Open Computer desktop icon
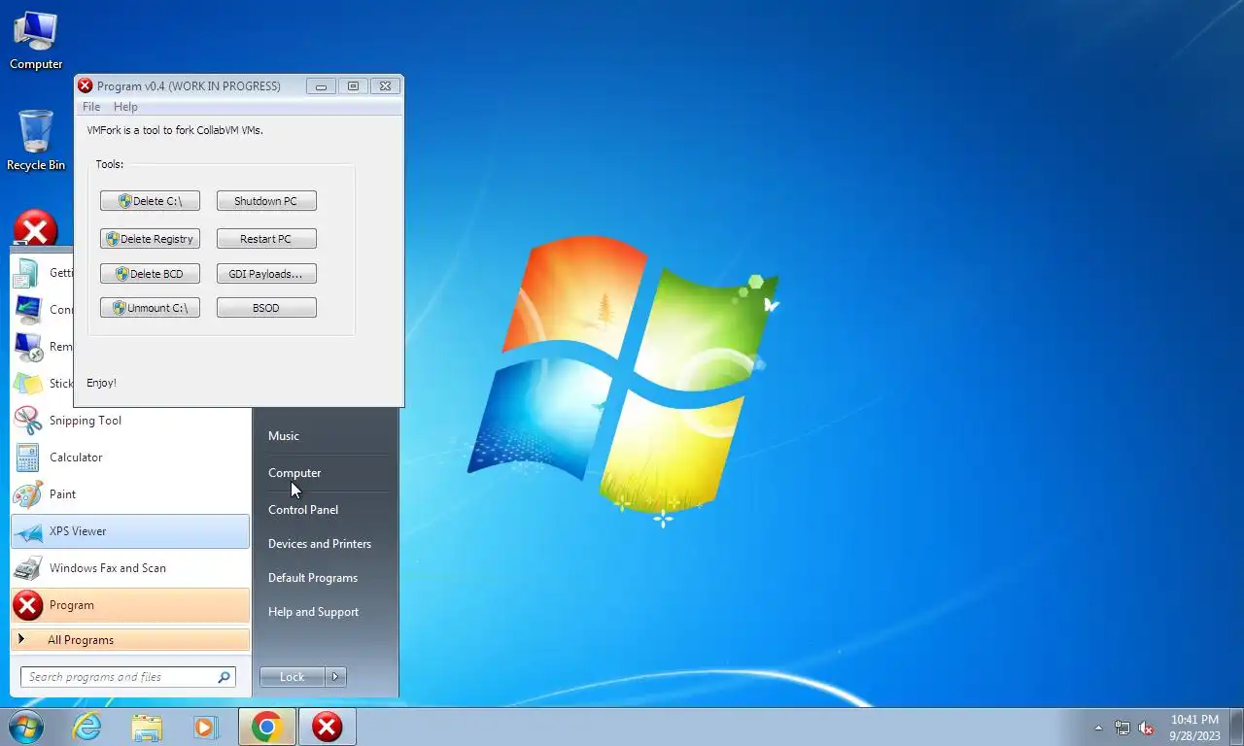Image resolution: width=1244 pixels, height=746 pixels. [x=36, y=42]
